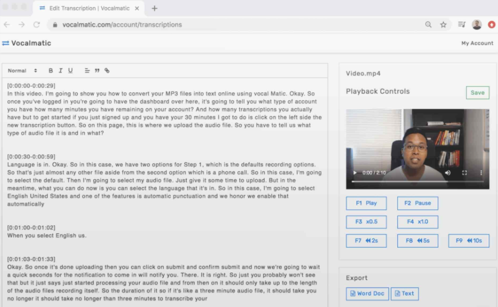Go to Vocalmatic home logo
Image resolution: width=498 pixels, height=307 pixels.
(x=27, y=43)
